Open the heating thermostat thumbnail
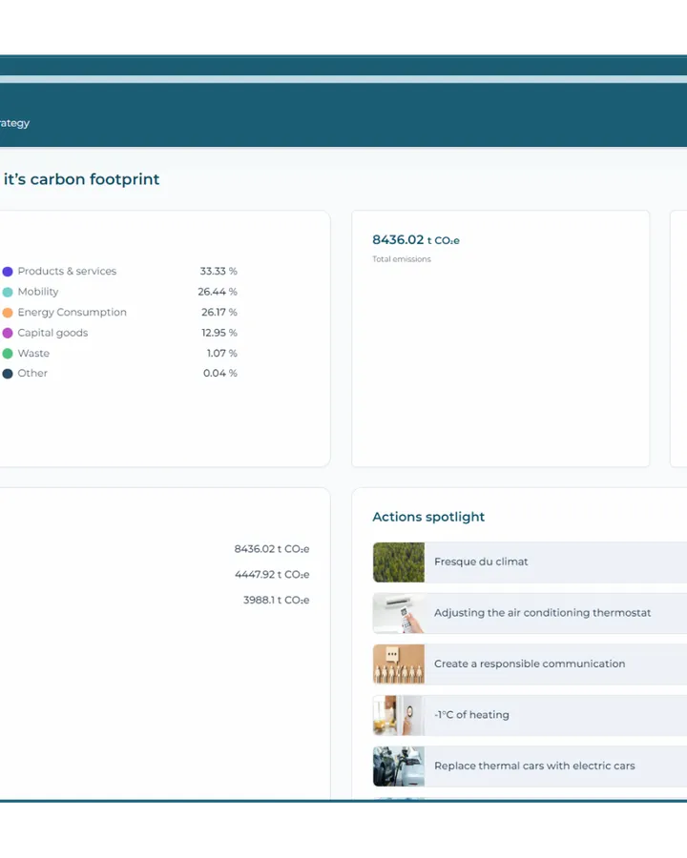This screenshot has width=687, height=858. (x=399, y=715)
